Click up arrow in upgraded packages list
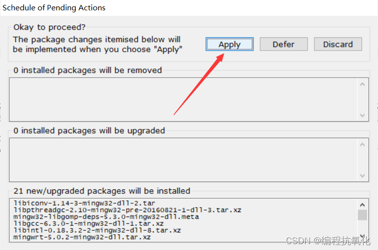This screenshot has height=250, width=378. click(362, 145)
